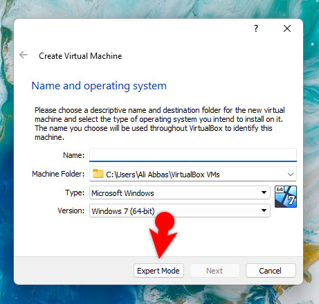Click the back arrow in the wizard header

[24, 55]
